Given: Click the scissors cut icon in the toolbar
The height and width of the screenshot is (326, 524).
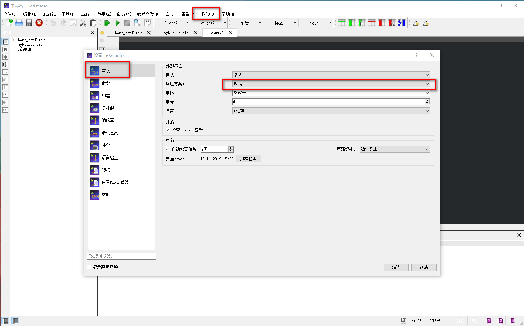Looking at the screenshot, I should tap(83, 23).
